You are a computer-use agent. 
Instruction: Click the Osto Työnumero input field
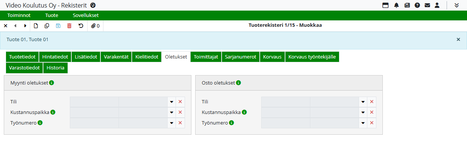tap(310, 123)
